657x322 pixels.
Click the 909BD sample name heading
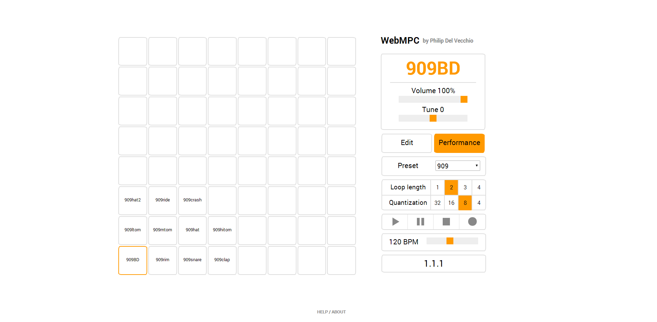click(433, 68)
